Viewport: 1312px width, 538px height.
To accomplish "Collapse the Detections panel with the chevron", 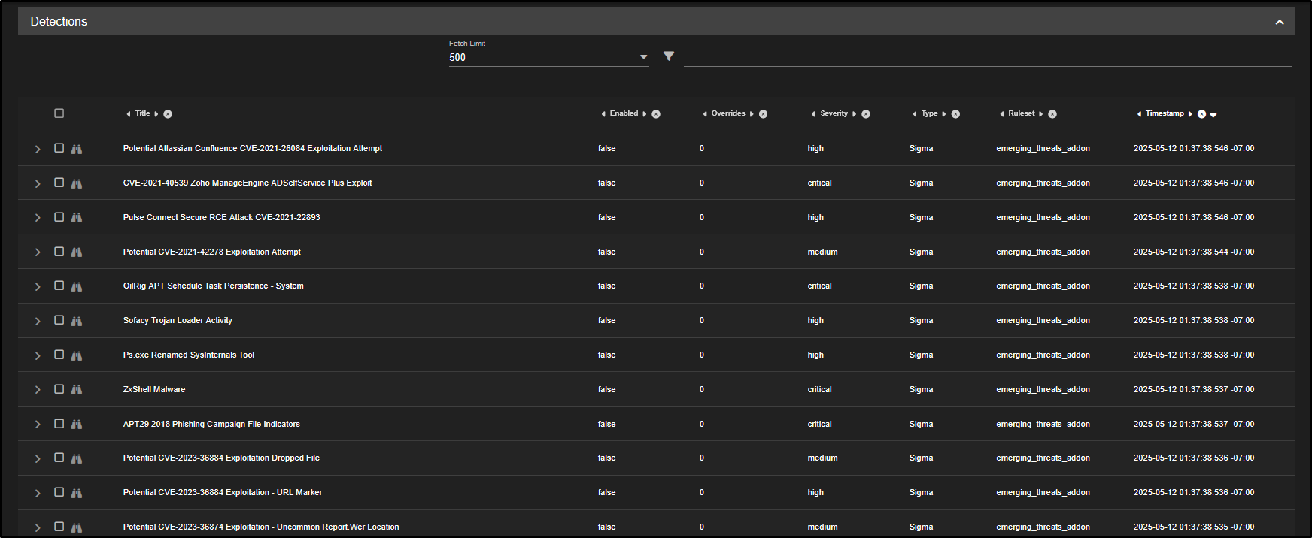I will (1279, 22).
